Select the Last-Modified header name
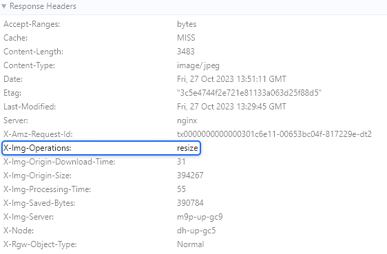The height and width of the screenshot is (254, 387). click(x=30, y=107)
